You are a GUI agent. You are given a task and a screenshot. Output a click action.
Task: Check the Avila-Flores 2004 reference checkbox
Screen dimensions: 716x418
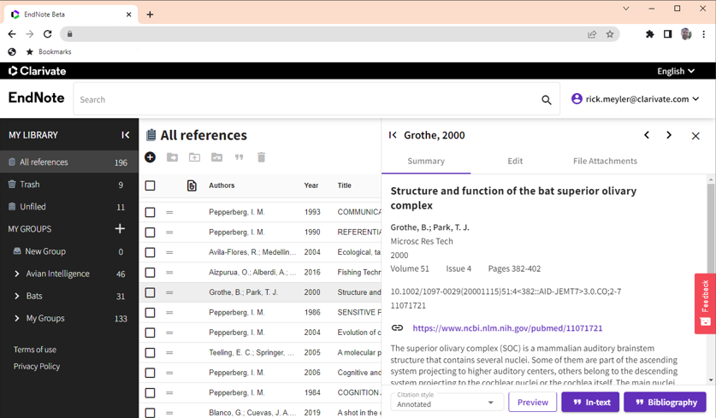coord(150,252)
